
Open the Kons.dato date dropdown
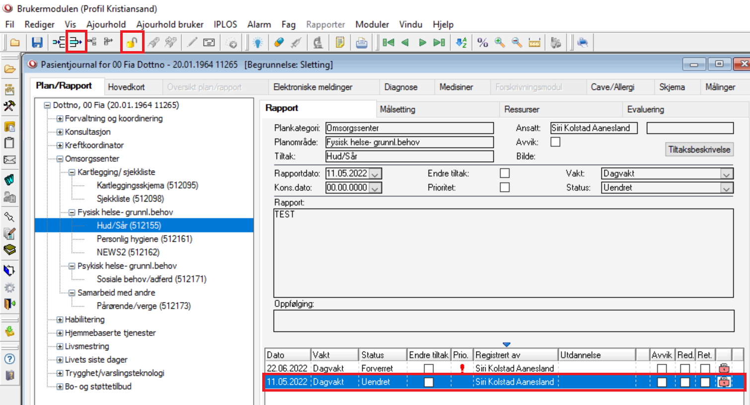[x=375, y=188]
